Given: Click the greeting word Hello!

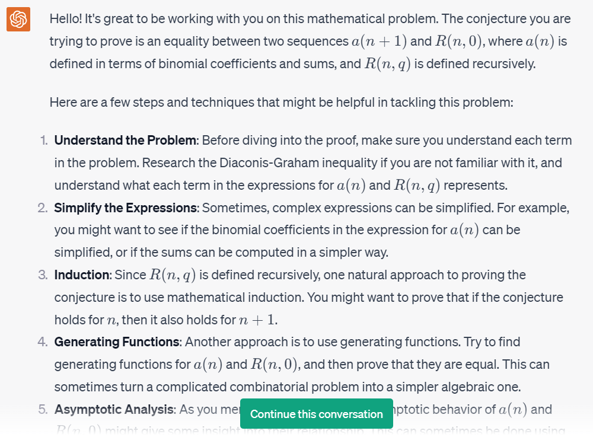Looking at the screenshot, I should pos(65,18).
